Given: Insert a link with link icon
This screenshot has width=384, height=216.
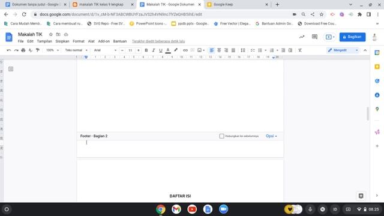Looking at the screenshot, I should pyautogui.click(x=185, y=50).
